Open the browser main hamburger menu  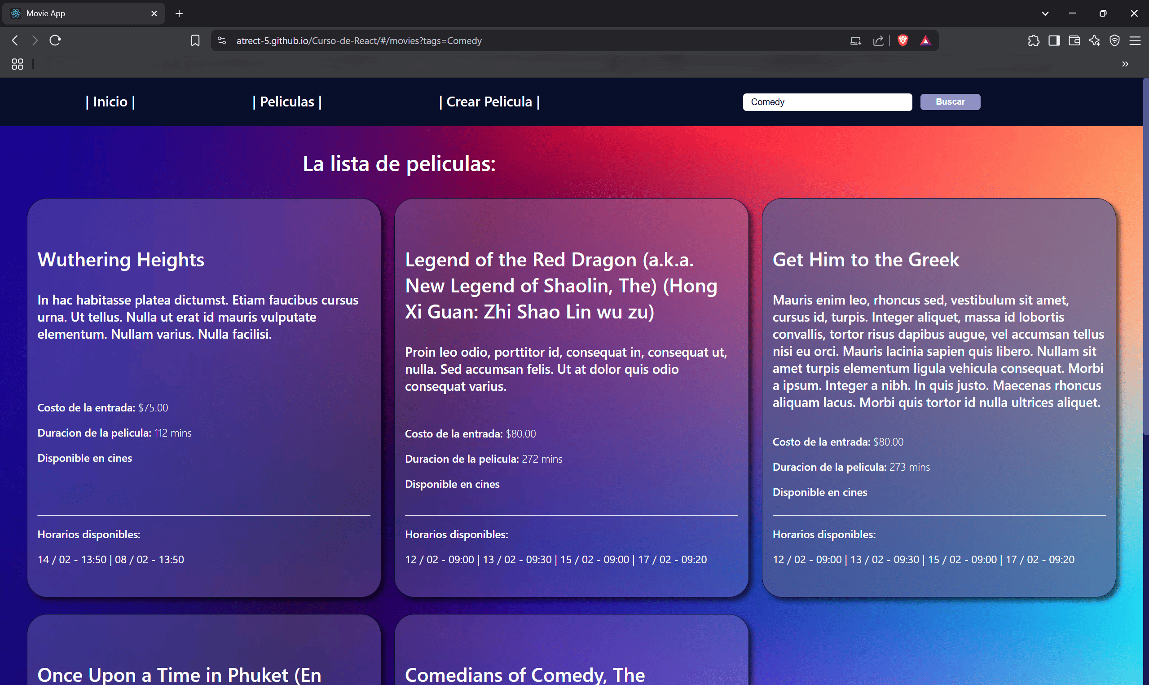coord(1135,40)
